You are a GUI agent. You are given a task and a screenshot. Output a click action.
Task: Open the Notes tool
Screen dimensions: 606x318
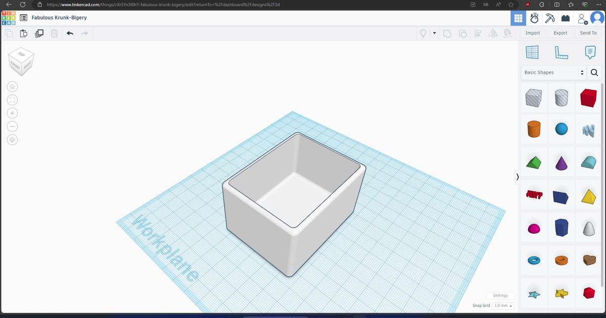tap(589, 52)
